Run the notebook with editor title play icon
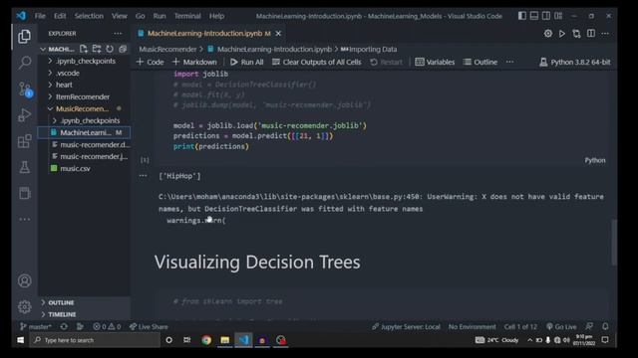The width and height of the screenshot is (638, 358). point(562,33)
